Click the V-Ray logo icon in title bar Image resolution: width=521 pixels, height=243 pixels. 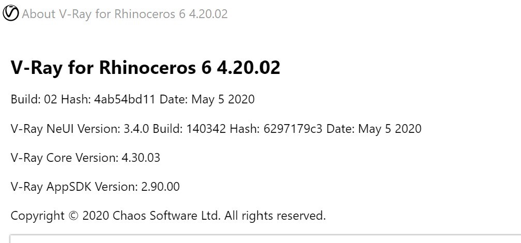tap(10, 13)
